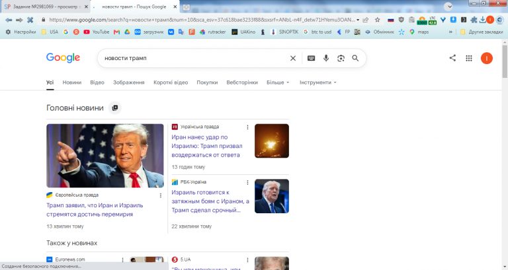
Task: Click the browser forward arrow
Action: (19, 20)
